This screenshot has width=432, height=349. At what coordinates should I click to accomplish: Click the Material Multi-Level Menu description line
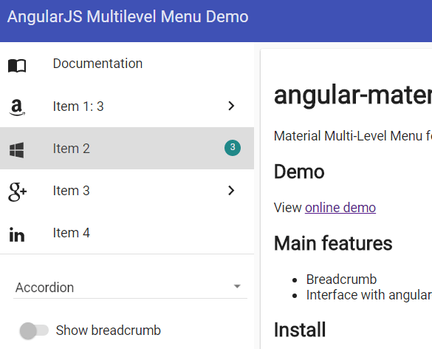(x=353, y=136)
